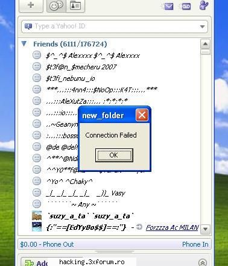Collapse the Friends group triangle
Screen dimensions: 228x266
click(24, 43)
